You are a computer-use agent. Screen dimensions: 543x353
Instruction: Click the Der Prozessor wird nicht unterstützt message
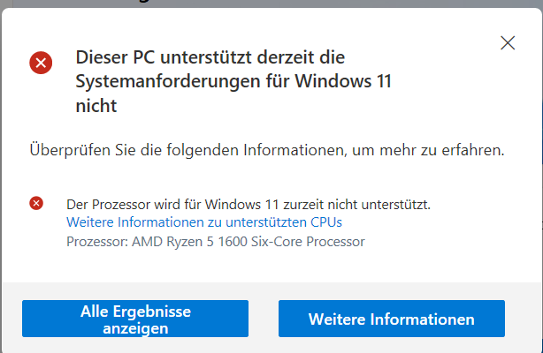249,205
